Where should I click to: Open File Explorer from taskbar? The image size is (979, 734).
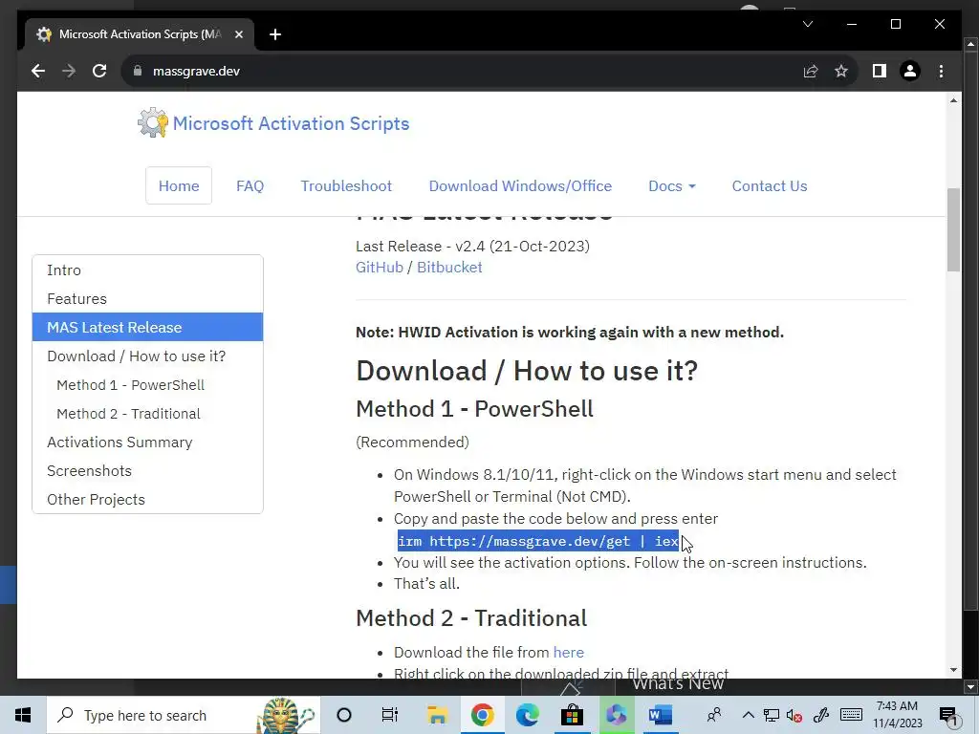point(437,715)
